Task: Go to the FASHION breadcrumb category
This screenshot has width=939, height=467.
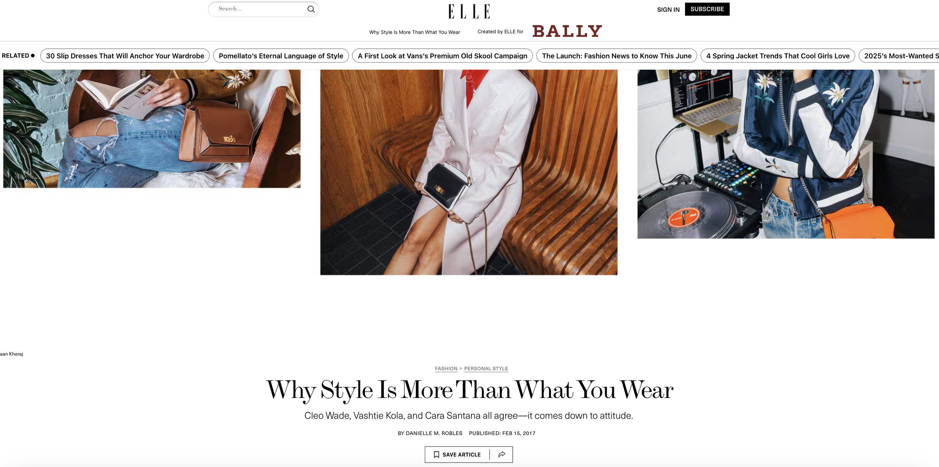Action: [446, 369]
